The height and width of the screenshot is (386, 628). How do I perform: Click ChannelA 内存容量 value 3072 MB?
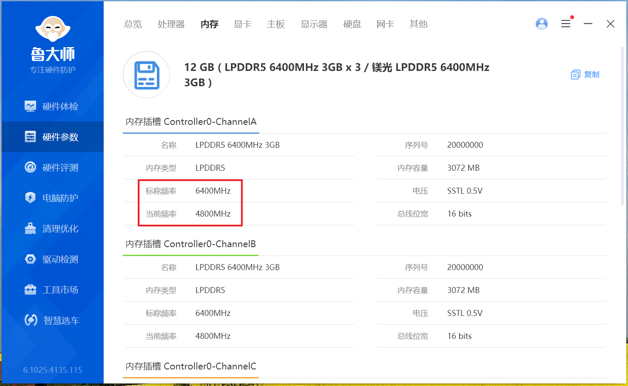pos(463,168)
